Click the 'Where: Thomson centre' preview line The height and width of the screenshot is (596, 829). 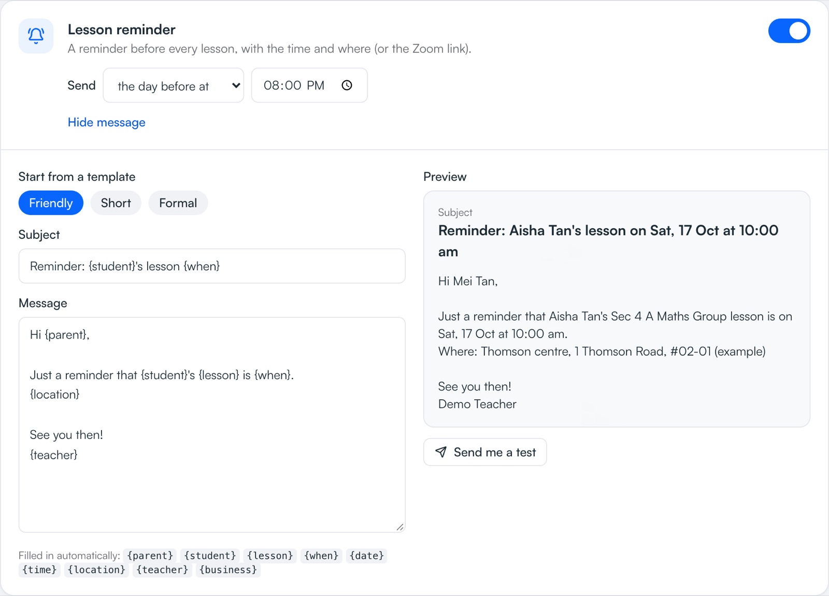pos(602,352)
